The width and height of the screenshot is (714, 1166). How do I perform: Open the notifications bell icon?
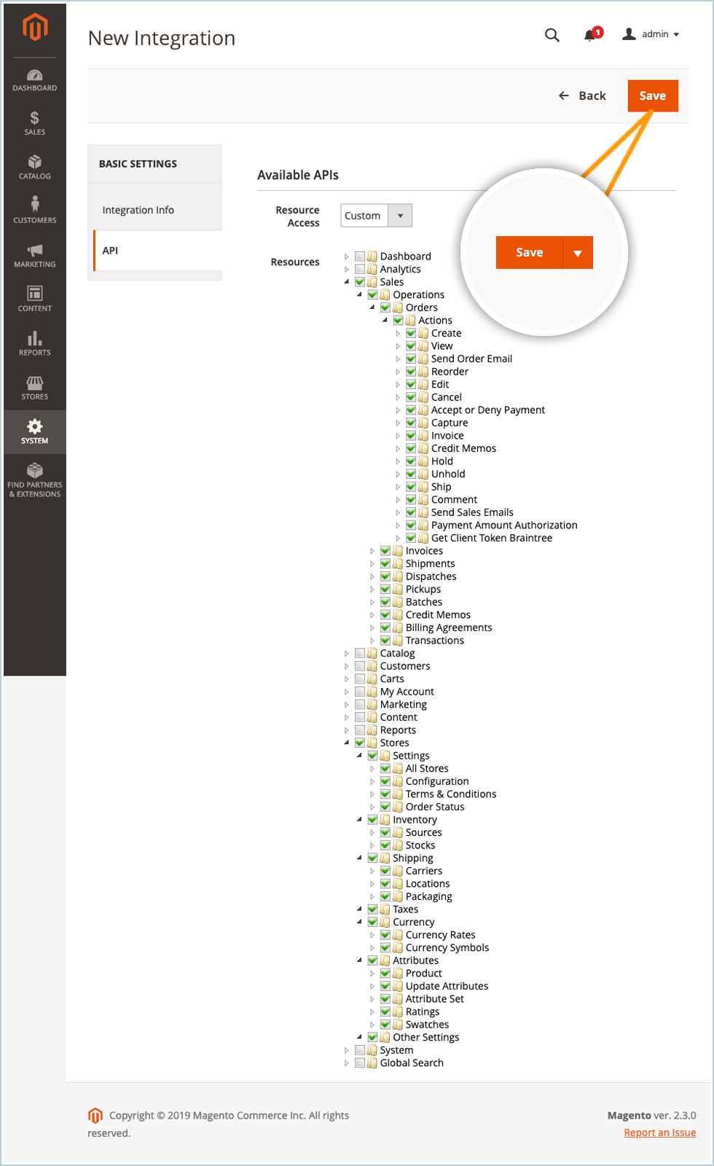click(590, 35)
